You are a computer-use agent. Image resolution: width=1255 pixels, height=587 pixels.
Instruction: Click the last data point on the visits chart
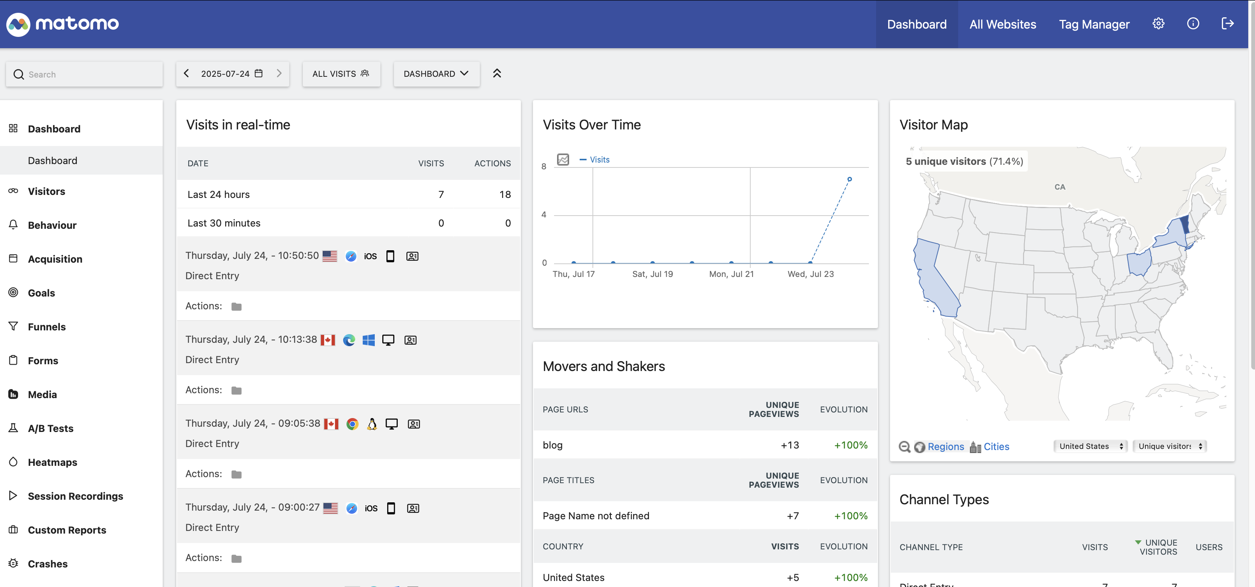pos(849,179)
